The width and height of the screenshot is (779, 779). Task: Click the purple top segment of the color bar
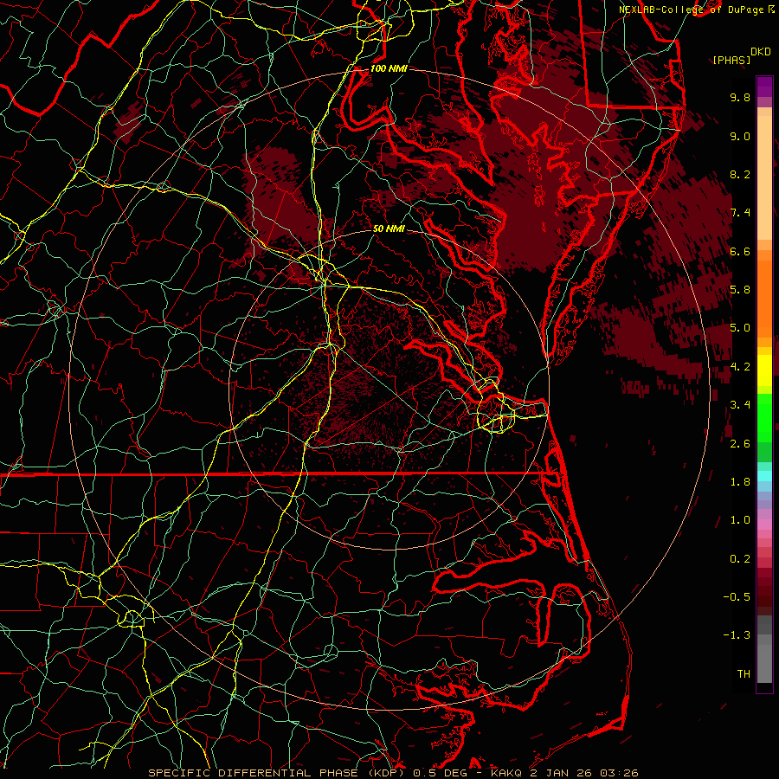[x=764, y=87]
